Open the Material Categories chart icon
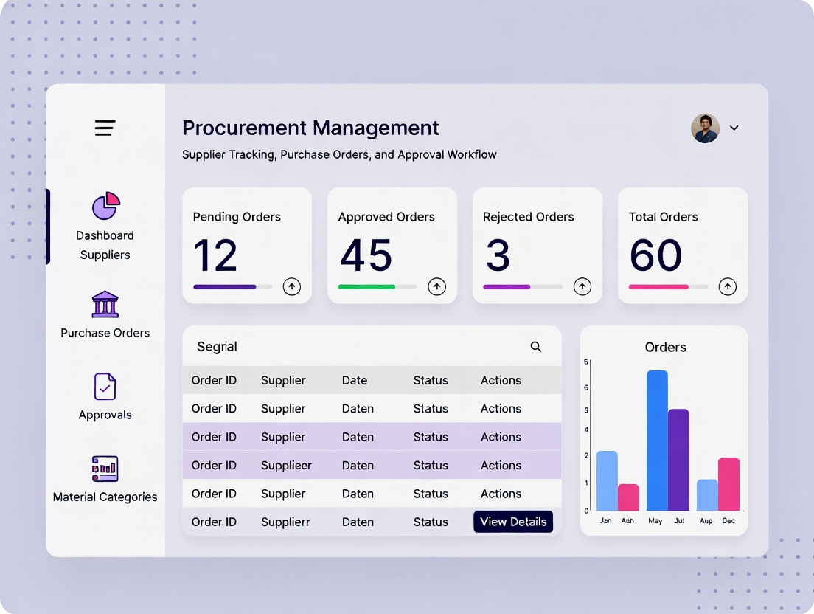Screen dimensions: 814x614 point(105,469)
